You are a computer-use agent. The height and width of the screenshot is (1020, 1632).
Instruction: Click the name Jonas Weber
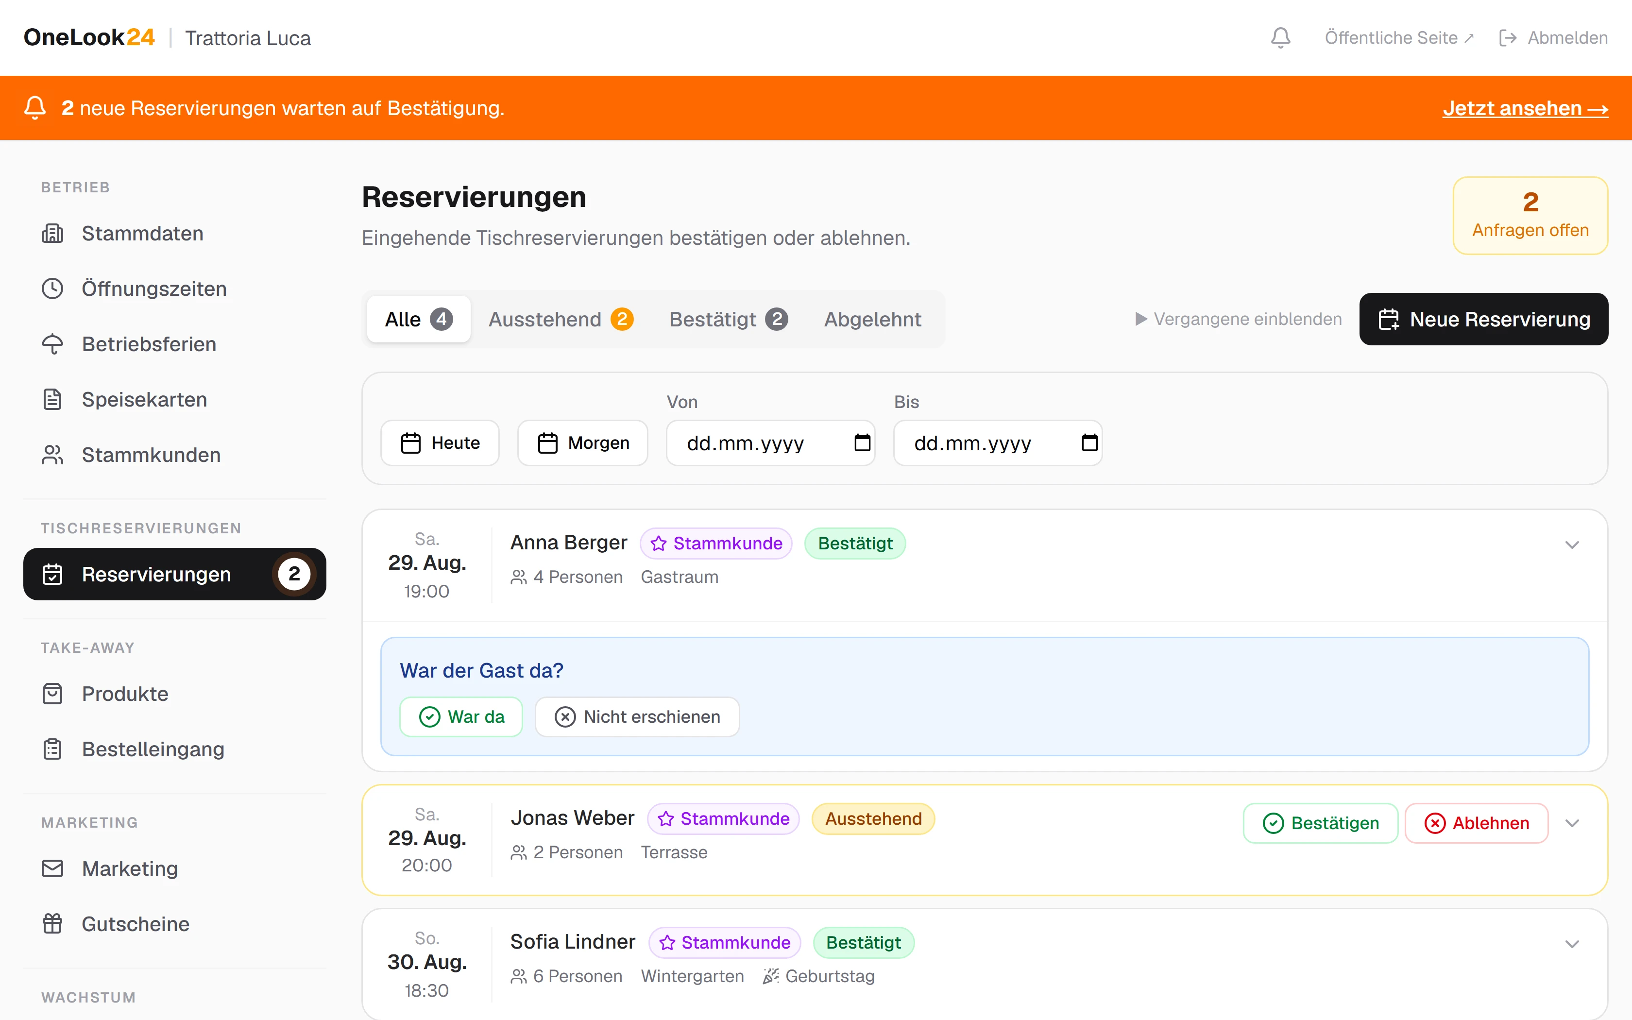(x=573, y=817)
